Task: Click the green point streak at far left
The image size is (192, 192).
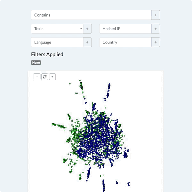Action: click(58, 125)
